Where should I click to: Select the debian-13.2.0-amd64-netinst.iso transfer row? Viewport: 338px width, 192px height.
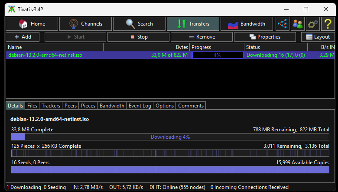(87, 55)
